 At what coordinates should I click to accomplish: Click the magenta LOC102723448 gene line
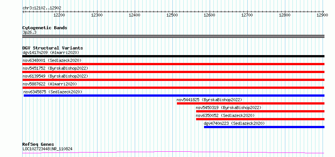(173, 153)
